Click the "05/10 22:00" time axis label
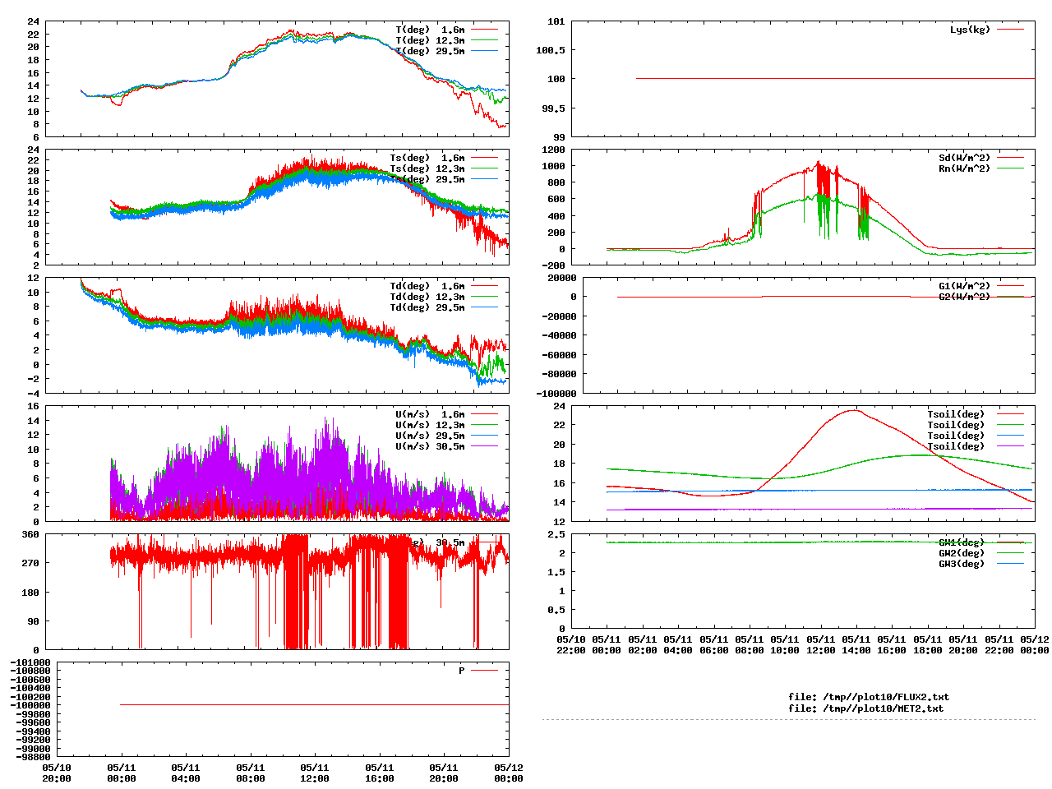 pos(571,644)
